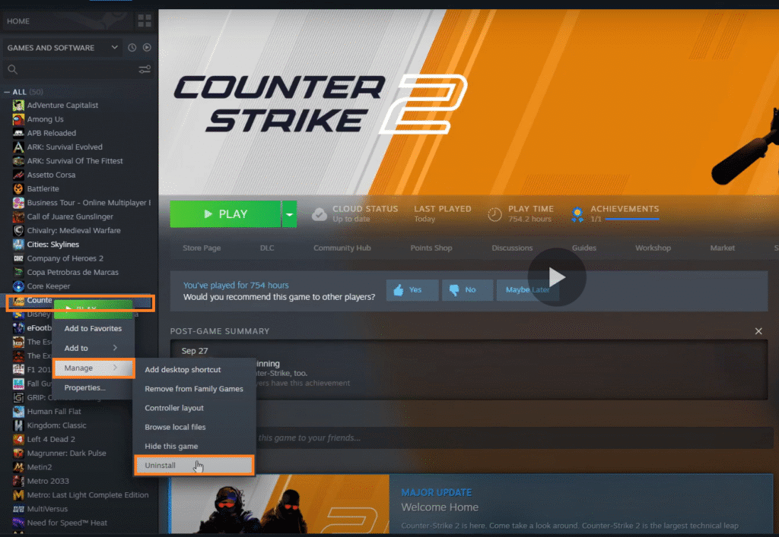
Task: Select the Metro 2033 game icon
Action: click(x=17, y=481)
